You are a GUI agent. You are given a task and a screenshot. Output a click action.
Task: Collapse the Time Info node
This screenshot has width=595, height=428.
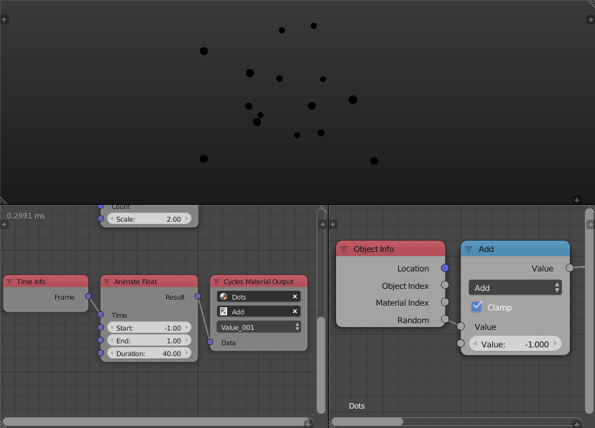point(8,281)
